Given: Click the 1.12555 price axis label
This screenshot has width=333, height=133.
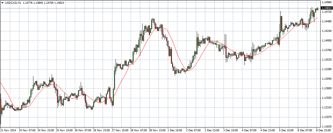Looking at the screenshot, I should 327,98.
